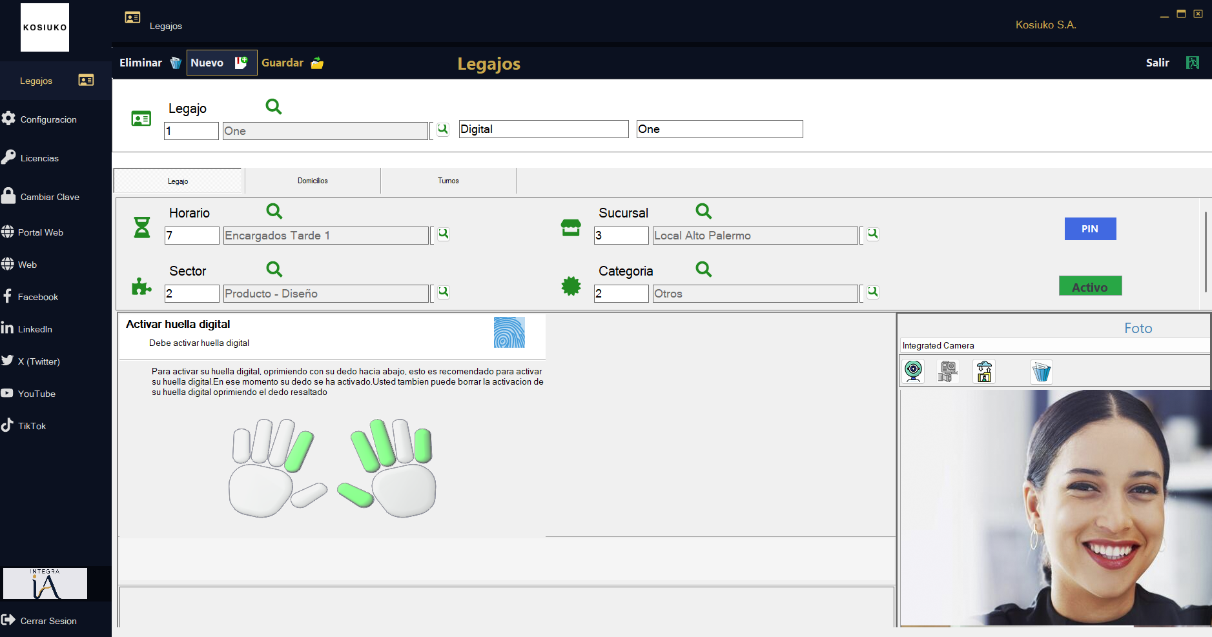The image size is (1212, 637).
Task: Click the search magnifier beside Sucursal label
Action: (x=703, y=211)
